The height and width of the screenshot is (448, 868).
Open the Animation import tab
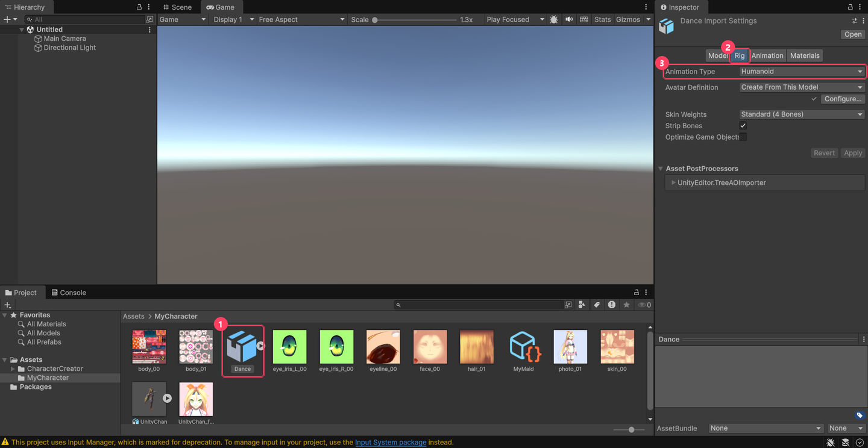[x=767, y=55]
